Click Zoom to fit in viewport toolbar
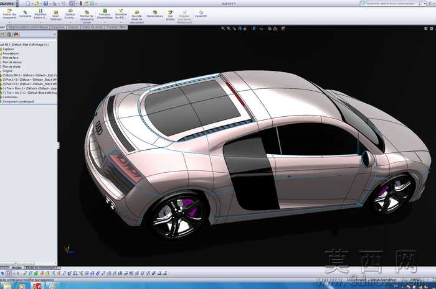This screenshot has width=436, height=289. [x=223, y=29]
